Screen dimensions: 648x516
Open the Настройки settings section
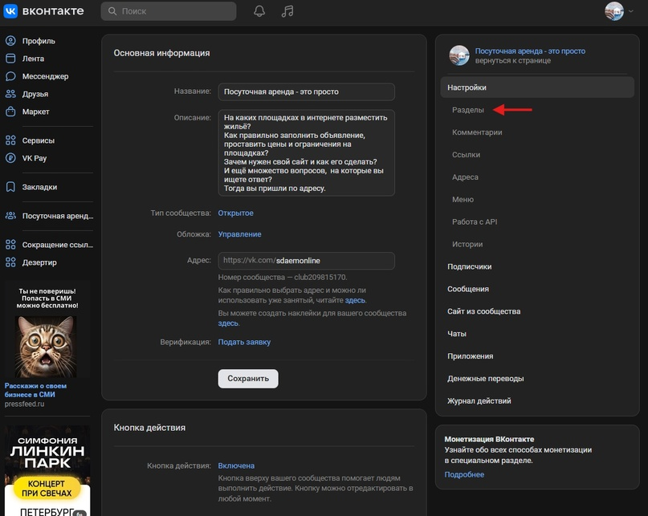tap(537, 87)
